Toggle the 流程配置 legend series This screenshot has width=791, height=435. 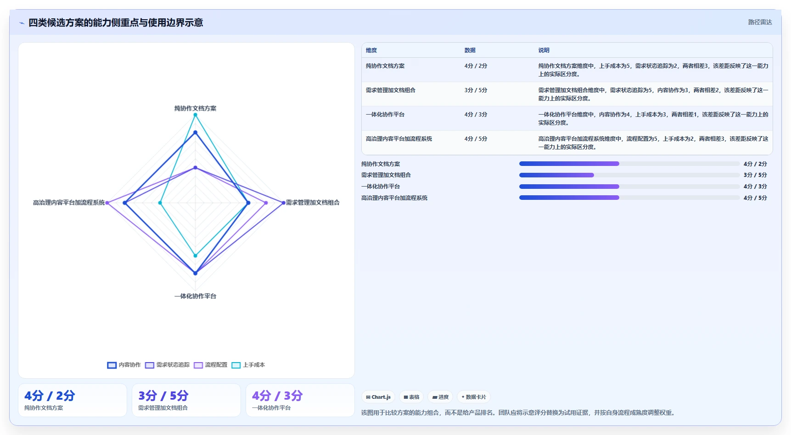[210, 365]
